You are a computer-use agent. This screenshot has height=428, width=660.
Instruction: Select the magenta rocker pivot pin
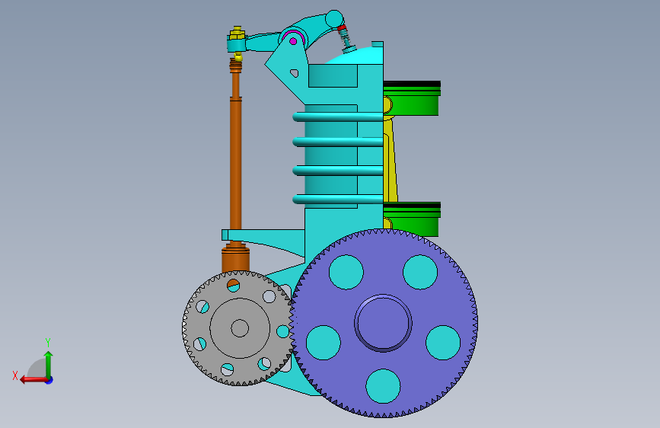point(293,41)
